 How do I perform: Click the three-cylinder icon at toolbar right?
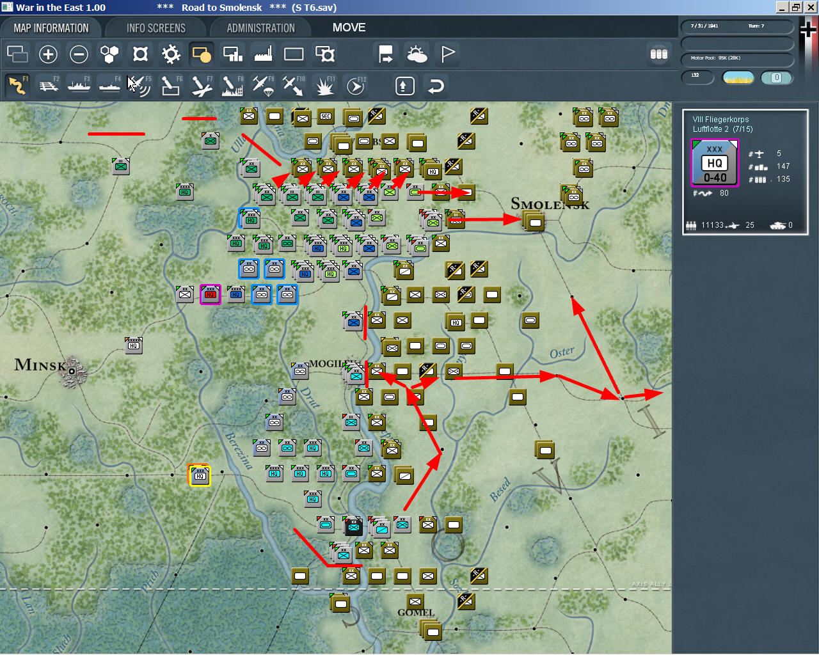(659, 54)
